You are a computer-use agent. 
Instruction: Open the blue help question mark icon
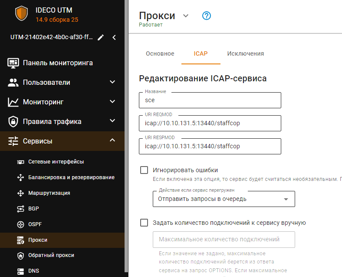207,16
